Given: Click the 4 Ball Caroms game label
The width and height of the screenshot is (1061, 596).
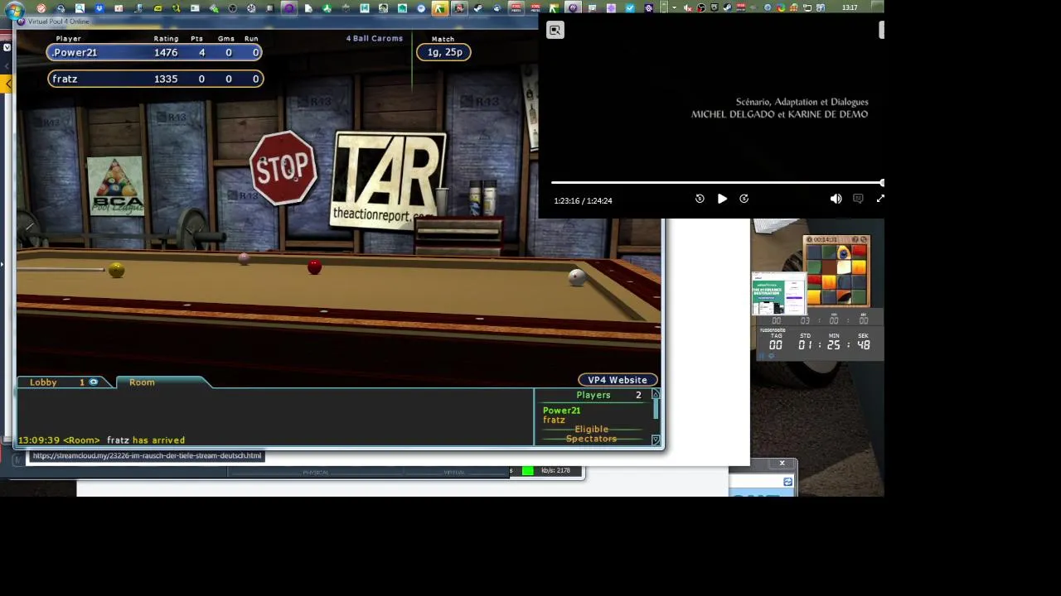Looking at the screenshot, I should pos(375,38).
